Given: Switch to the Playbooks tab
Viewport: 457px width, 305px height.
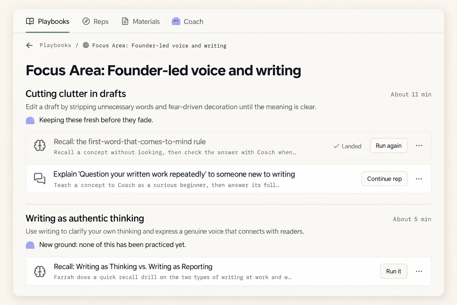Looking at the screenshot, I should click(48, 21).
